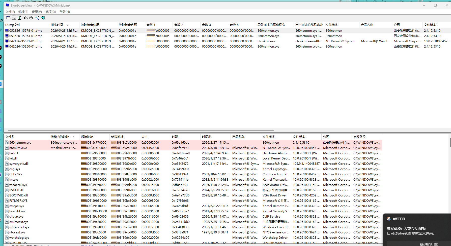Sort by 故障检查代码 column header
Viewport: 451px width, 246px height.
pyautogui.click(x=131, y=25)
